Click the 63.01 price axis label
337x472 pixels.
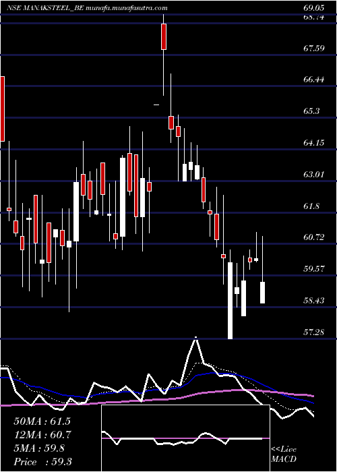point(313,174)
